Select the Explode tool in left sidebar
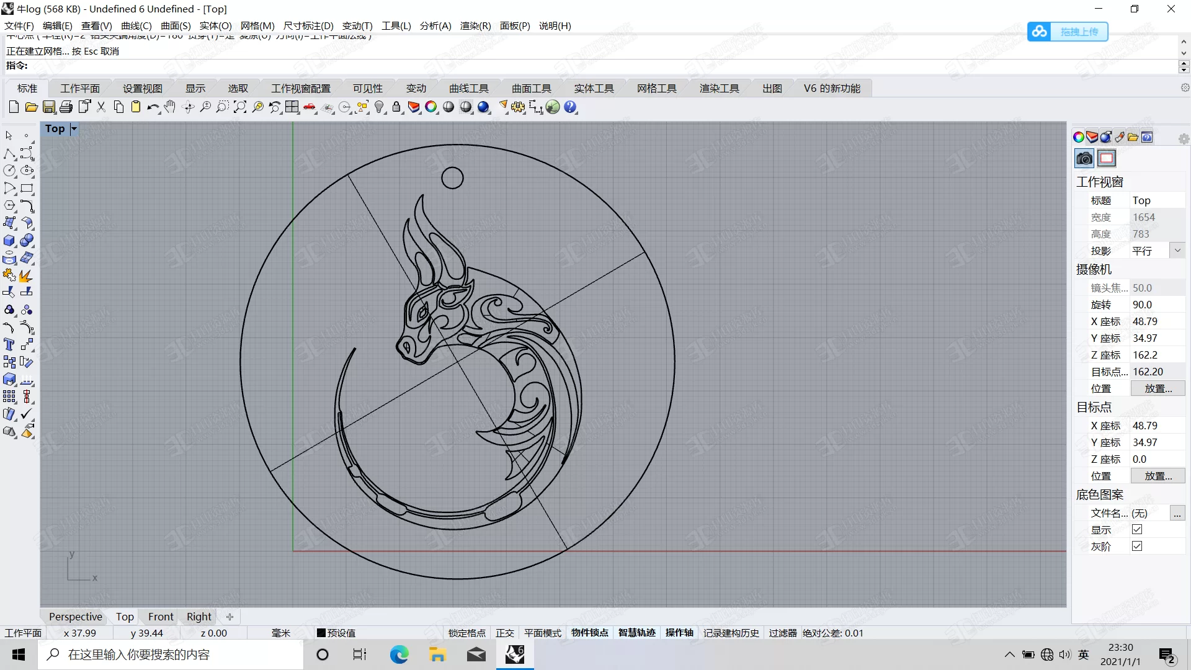Viewport: 1191px width, 670px height. coord(27,275)
